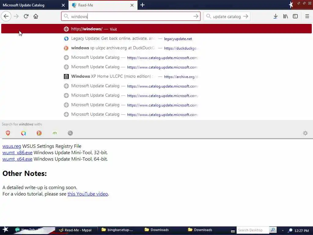Activate the Read-Me - Mypal taskbar button
Image resolution: width=313 pixels, height=235 pixels.
click(x=76, y=230)
